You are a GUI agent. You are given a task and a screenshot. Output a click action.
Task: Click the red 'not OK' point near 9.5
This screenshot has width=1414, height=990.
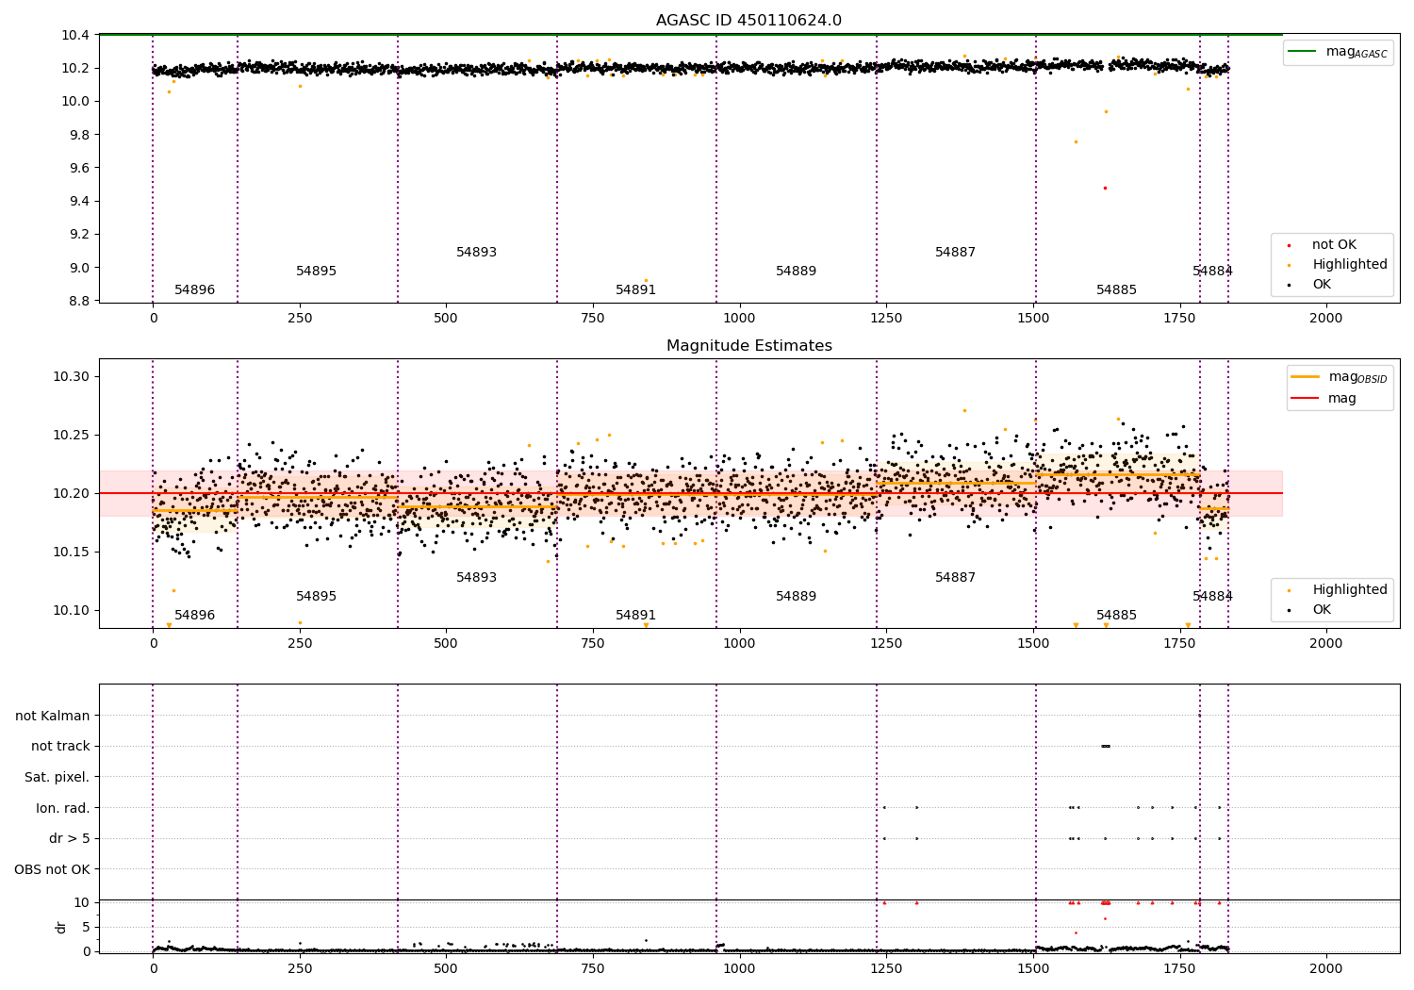pos(1106,188)
